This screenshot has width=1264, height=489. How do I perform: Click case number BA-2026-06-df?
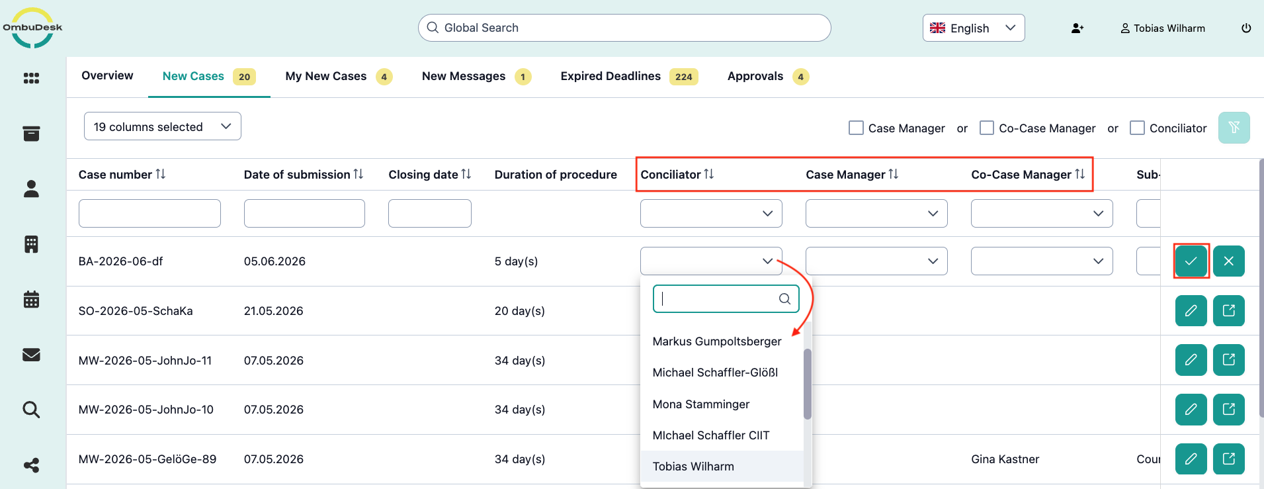tap(121, 261)
